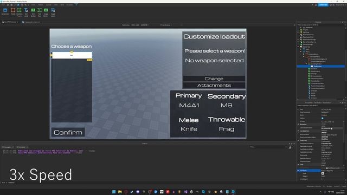Click the Confirm button in the viewport

pos(68,132)
